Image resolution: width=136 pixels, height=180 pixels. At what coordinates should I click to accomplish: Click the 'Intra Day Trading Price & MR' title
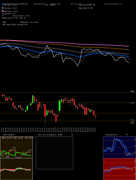point(50,135)
